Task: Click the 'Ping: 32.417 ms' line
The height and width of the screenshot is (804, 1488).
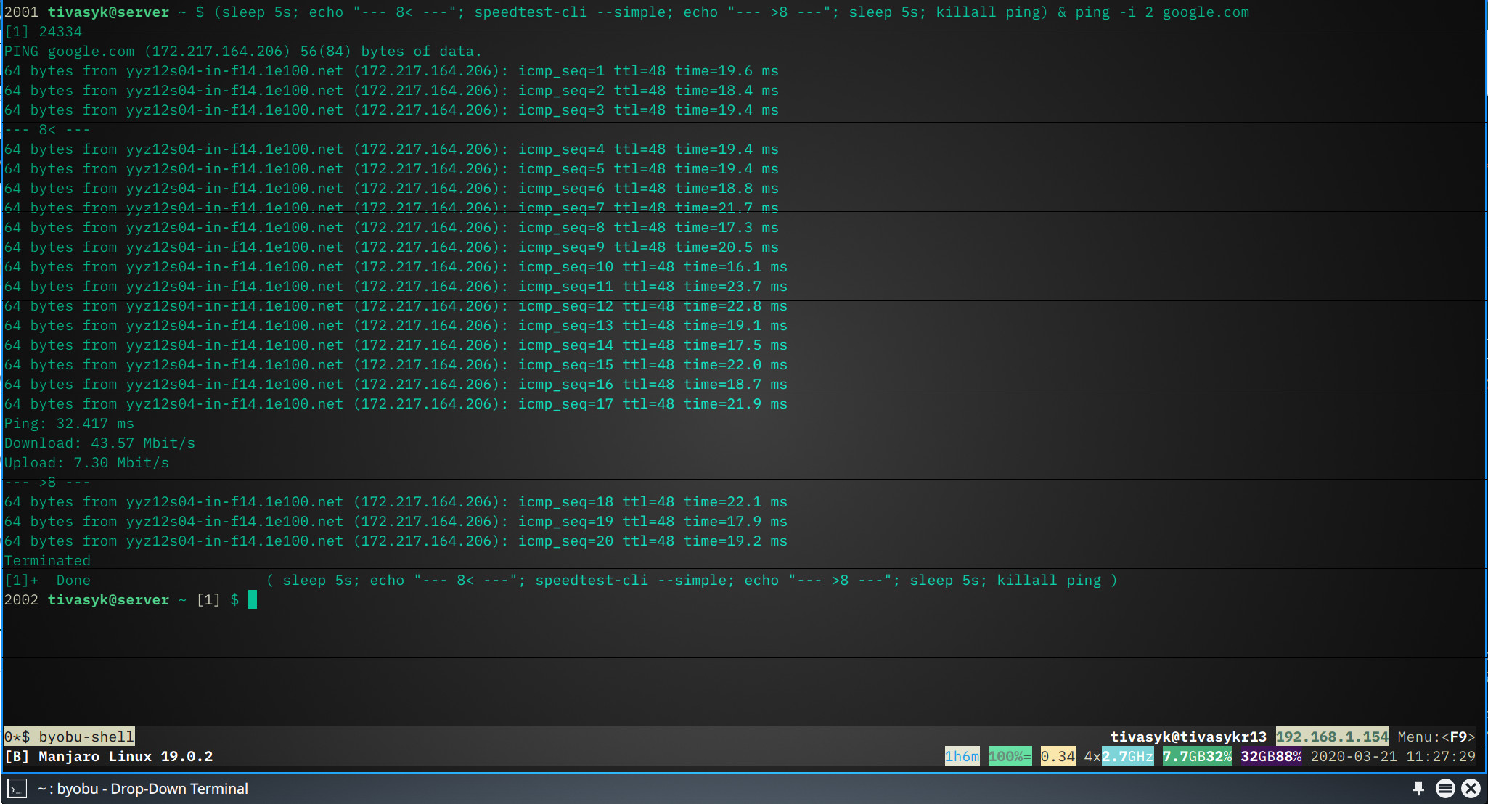Action: click(x=69, y=423)
